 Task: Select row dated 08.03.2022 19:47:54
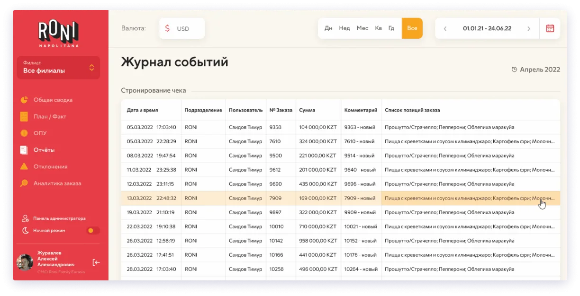point(340,156)
